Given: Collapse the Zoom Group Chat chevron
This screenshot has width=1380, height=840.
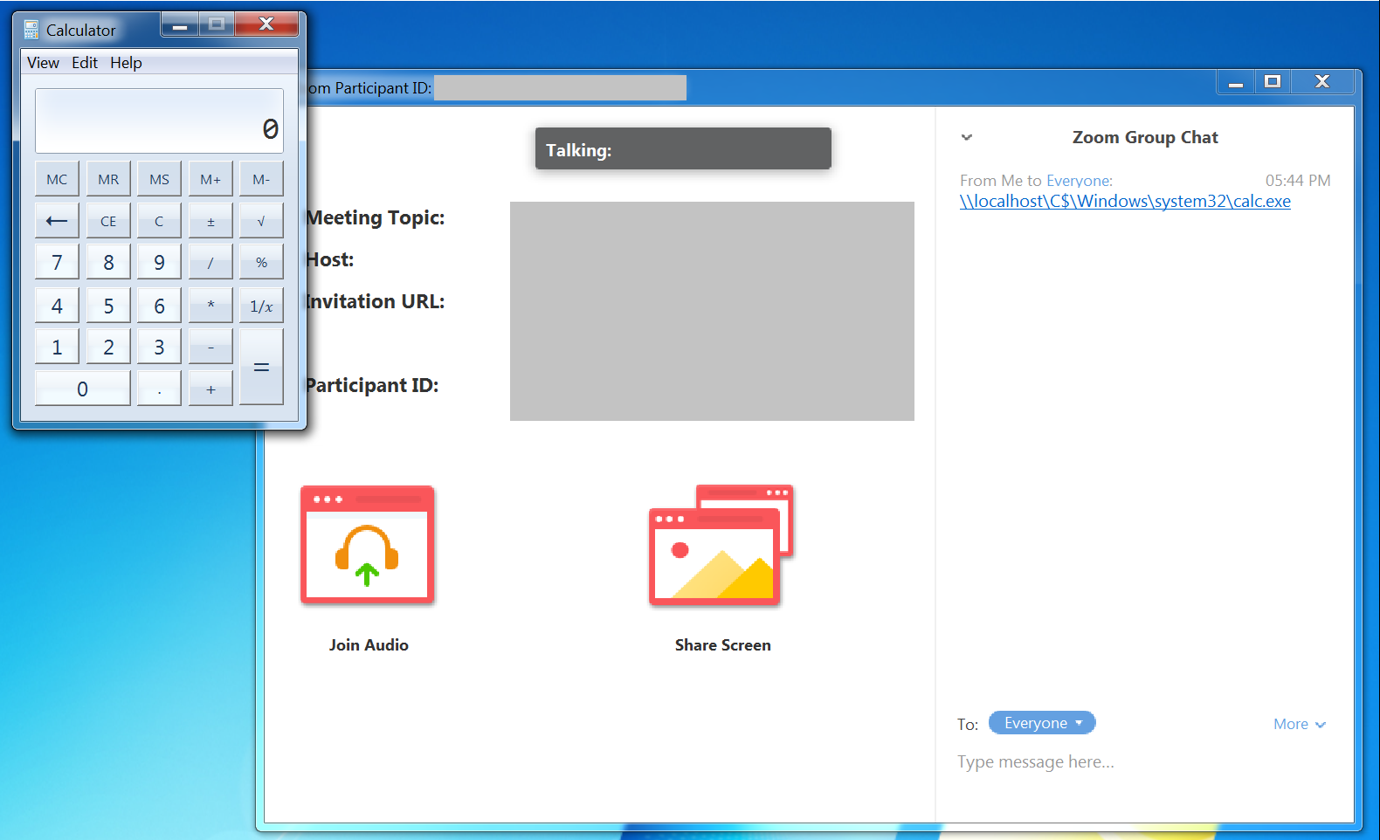Looking at the screenshot, I should point(967,137).
